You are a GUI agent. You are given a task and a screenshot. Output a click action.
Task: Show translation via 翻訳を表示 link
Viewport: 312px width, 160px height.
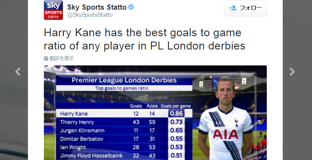point(62,58)
